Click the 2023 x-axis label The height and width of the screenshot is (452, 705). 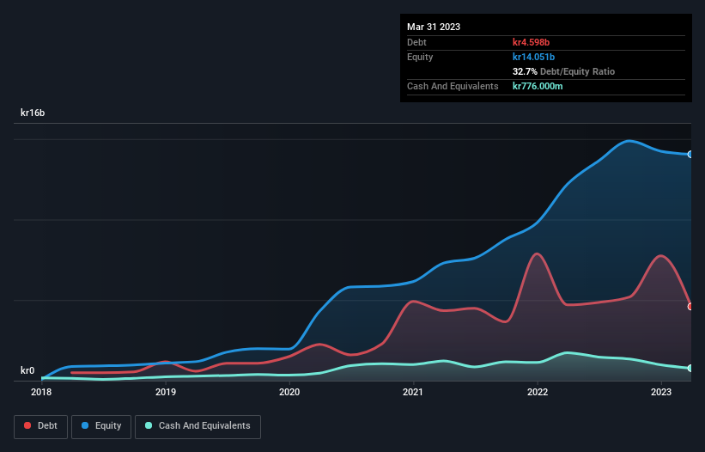point(661,392)
